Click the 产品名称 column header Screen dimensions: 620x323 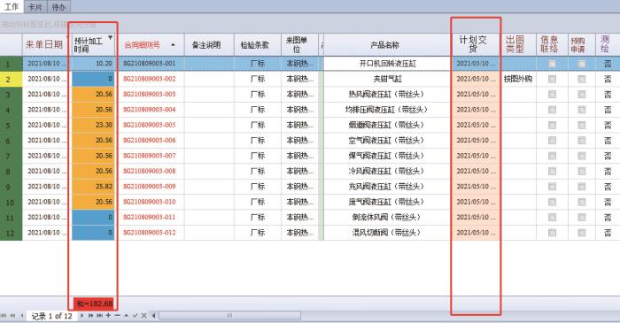(387, 45)
